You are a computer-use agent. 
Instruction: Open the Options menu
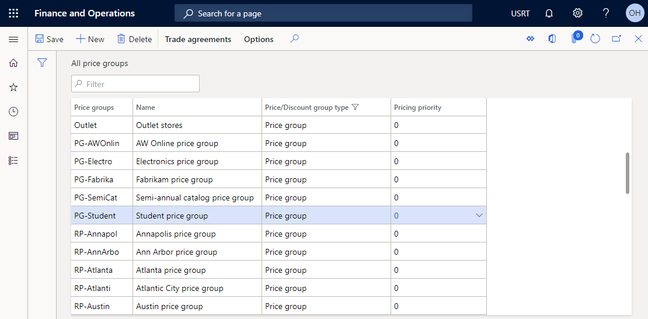click(259, 39)
